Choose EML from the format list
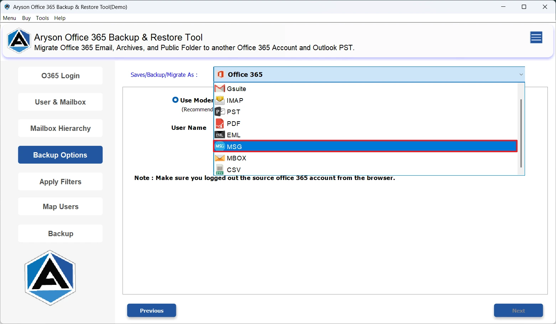 pyautogui.click(x=365, y=135)
